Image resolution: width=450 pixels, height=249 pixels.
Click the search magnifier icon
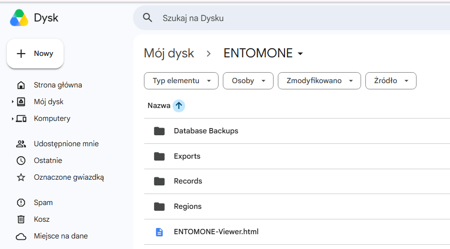[147, 18]
